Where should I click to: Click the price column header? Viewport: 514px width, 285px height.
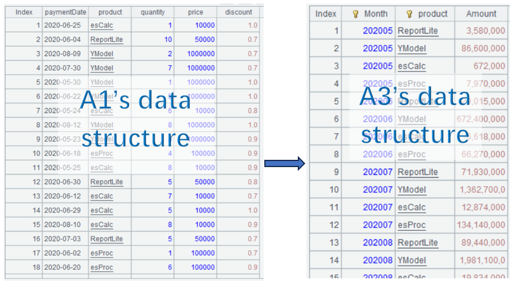tap(195, 12)
